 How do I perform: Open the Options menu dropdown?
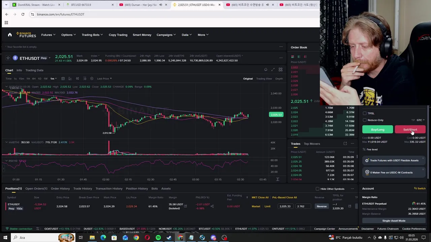click(x=68, y=35)
